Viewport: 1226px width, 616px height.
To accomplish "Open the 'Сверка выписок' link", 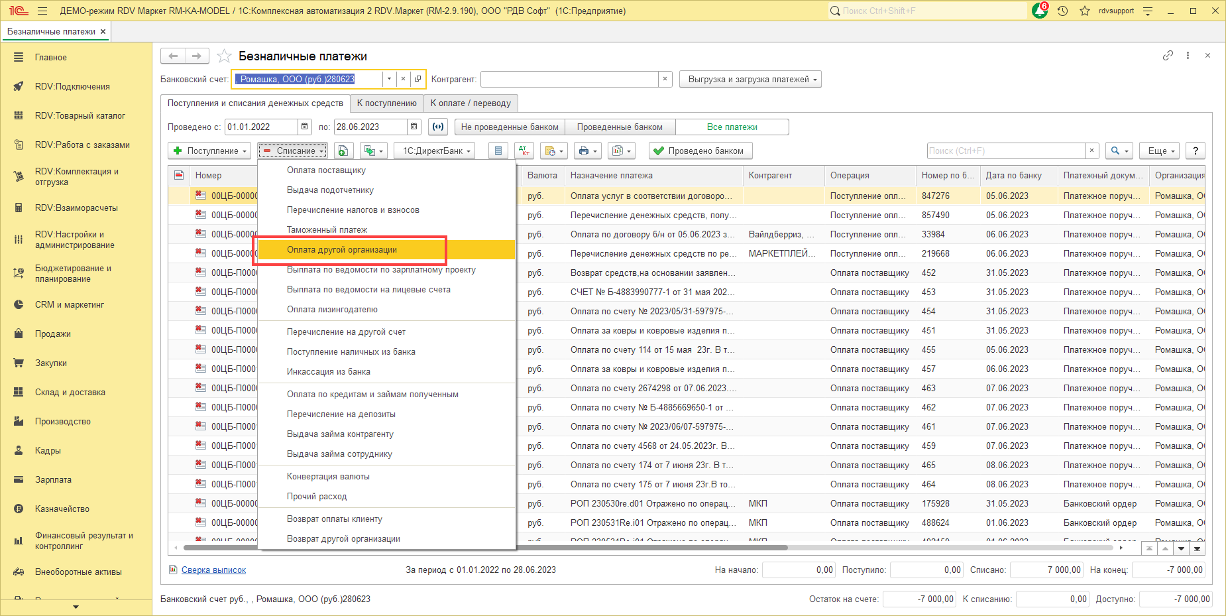I will [213, 570].
